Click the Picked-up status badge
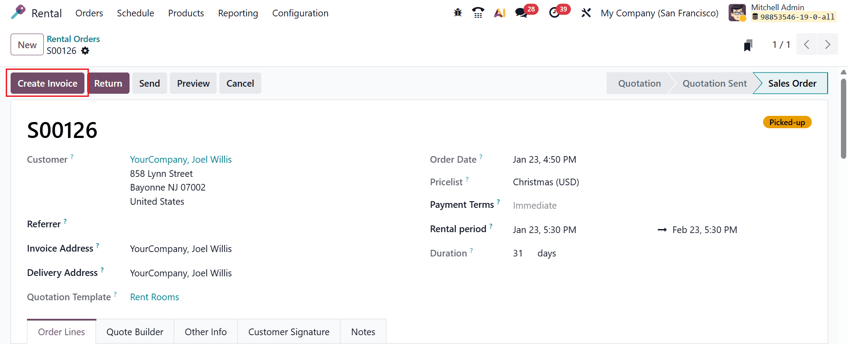 tap(787, 122)
